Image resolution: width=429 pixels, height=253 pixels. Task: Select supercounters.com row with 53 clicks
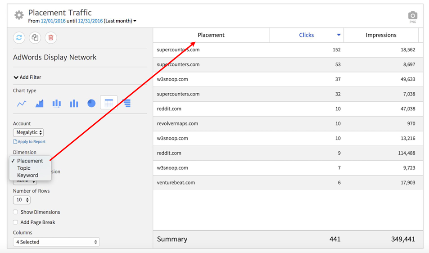pyautogui.click(x=288, y=64)
